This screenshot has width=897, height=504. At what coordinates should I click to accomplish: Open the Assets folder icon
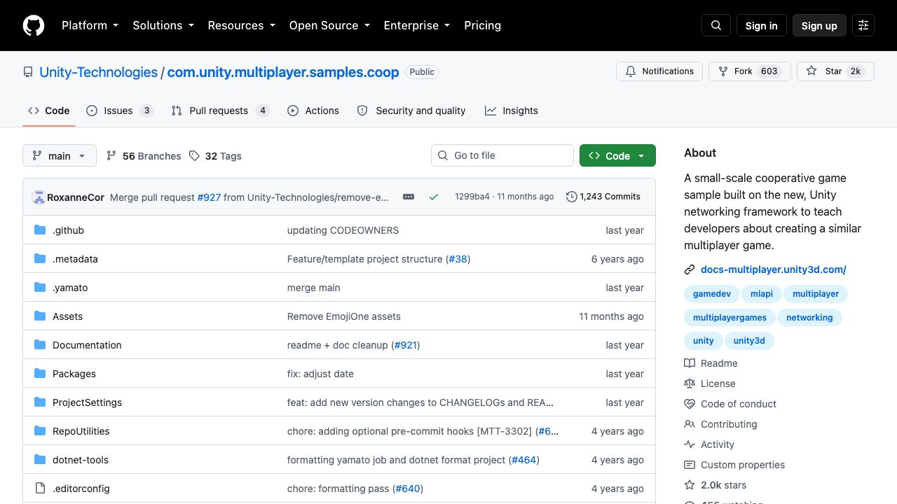point(40,316)
